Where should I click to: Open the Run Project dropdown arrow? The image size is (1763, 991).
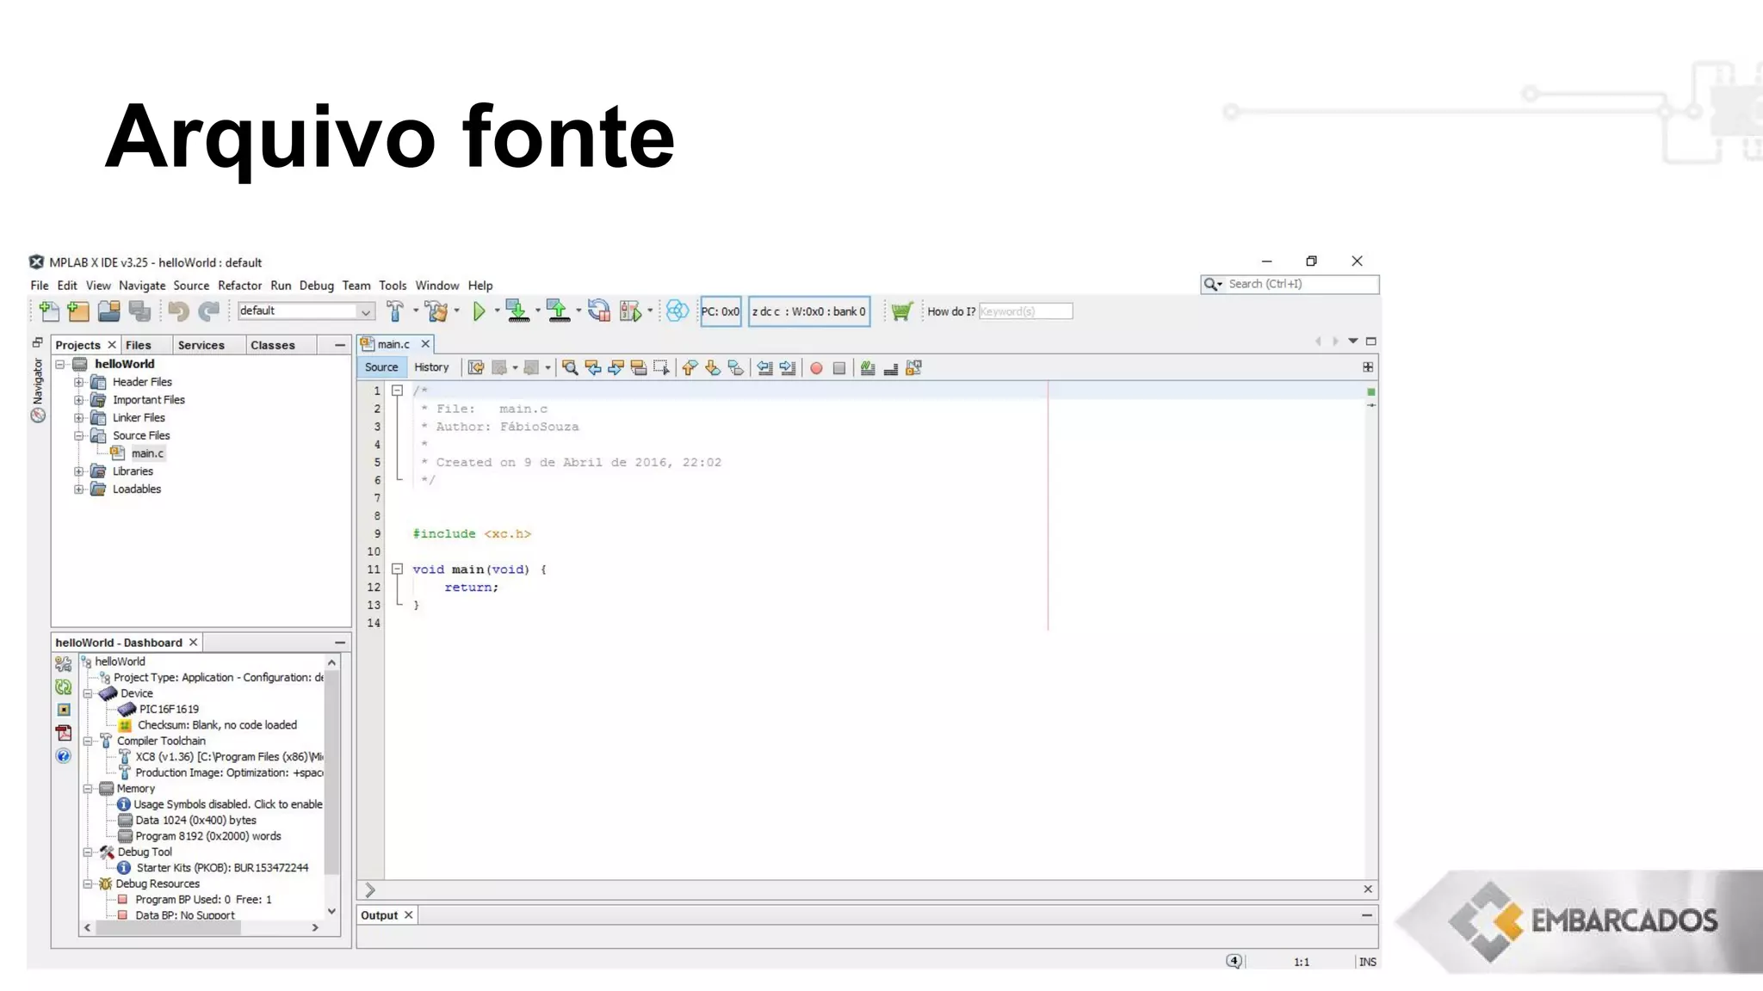click(x=497, y=311)
